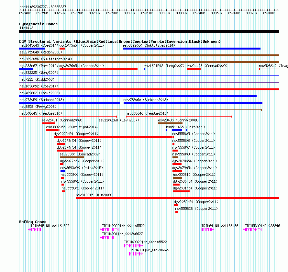Open esv1691542 (Levy2007) variant
Viewport: 288px width, 272px height.
point(144,69)
